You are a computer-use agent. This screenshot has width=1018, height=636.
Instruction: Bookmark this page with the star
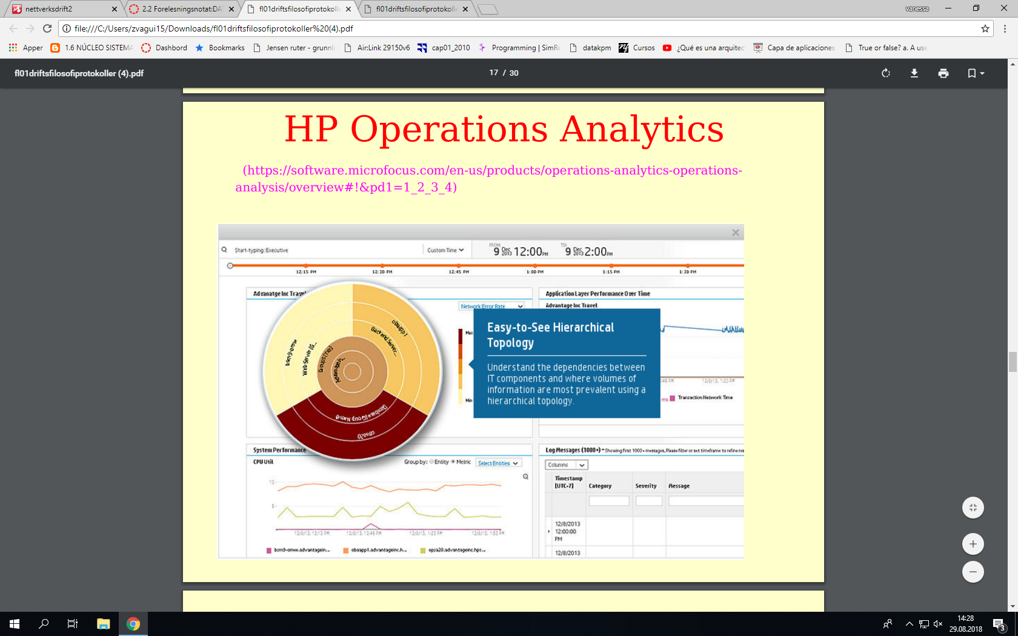click(x=985, y=28)
